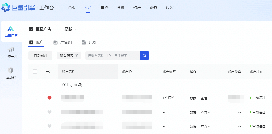Switch to the 账户 tab

[x=36, y=42]
